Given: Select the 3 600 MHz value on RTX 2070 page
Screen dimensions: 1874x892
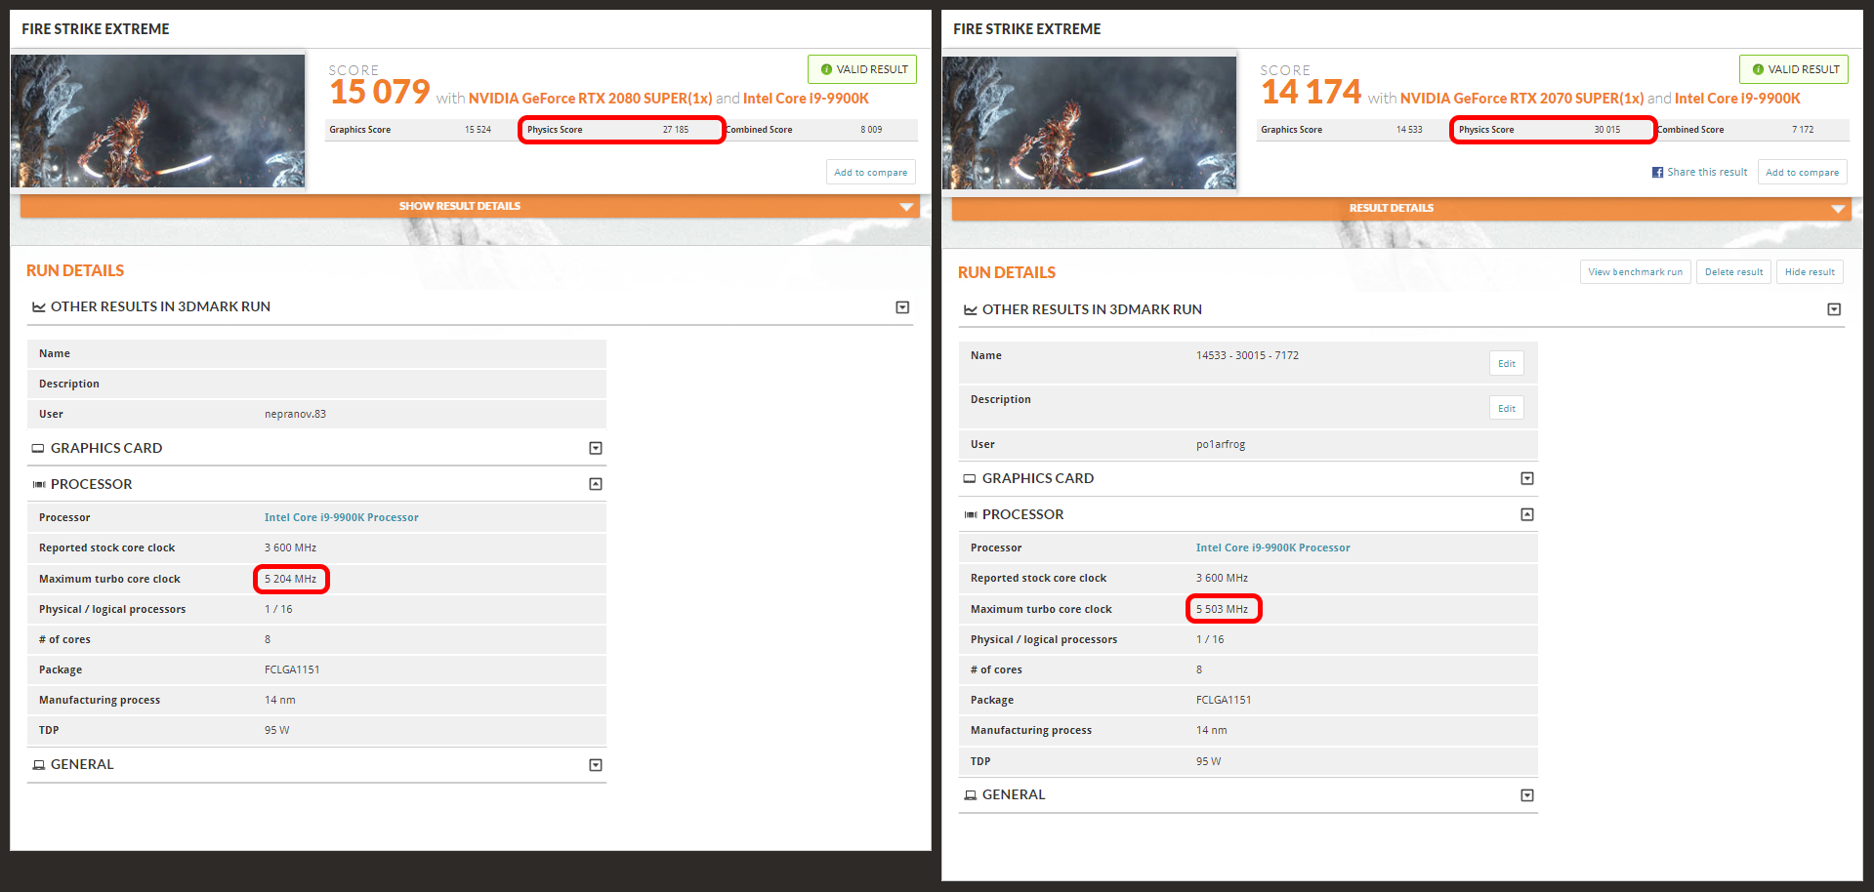Looking at the screenshot, I should click(x=1222, y=578).
